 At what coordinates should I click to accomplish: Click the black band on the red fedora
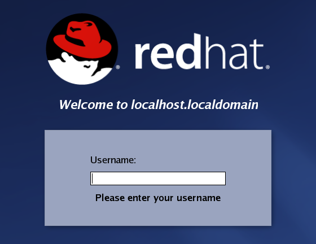(x=75, y=40)
